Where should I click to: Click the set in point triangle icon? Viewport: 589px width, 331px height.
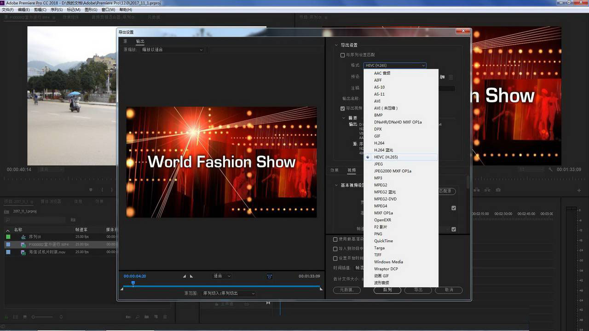click(185, 276)
